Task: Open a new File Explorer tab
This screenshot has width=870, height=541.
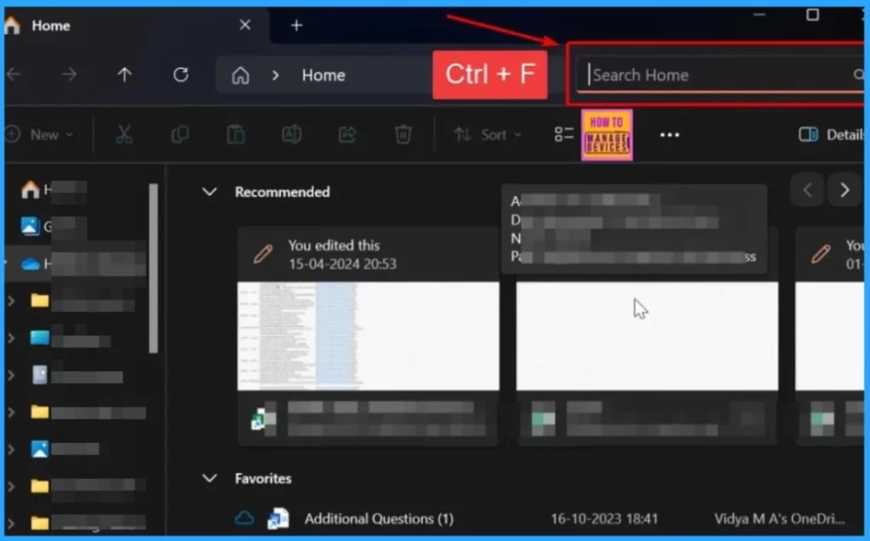Action: [x=297, y=25]
